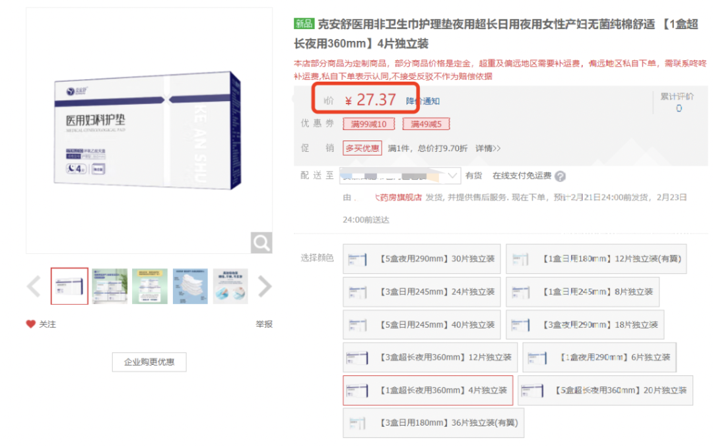Click the 多买优惠 promotion tag
Image resolution: width=713 pixels, height=446 pixels.
pos(362,148)
